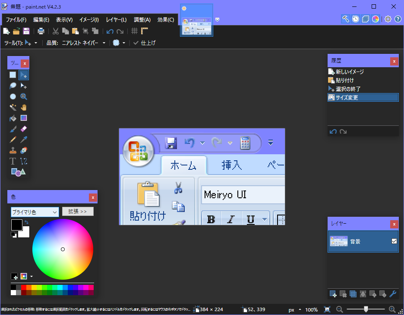Select the Ellipse Select tool

[x=13, y=97]
